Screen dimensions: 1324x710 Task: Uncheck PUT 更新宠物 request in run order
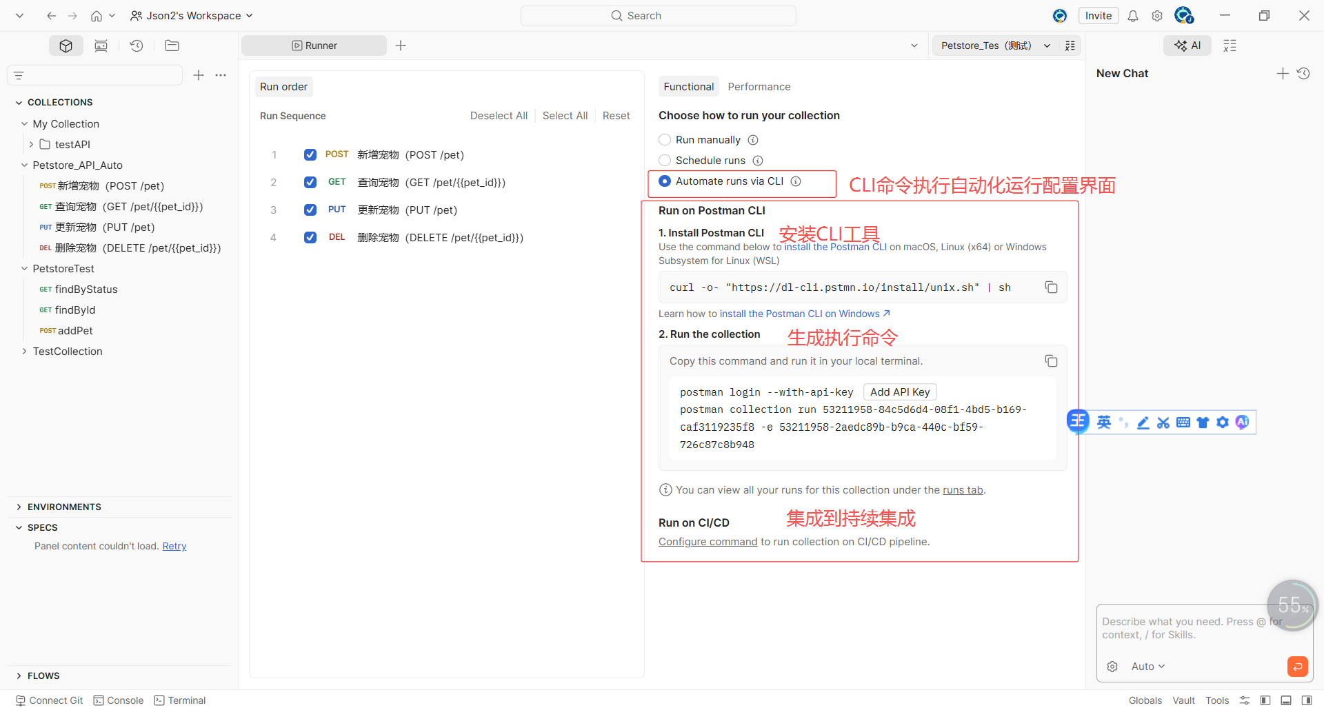pos(310,210)
